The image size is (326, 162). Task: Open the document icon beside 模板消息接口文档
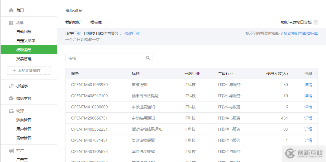(x=315, y=23)
